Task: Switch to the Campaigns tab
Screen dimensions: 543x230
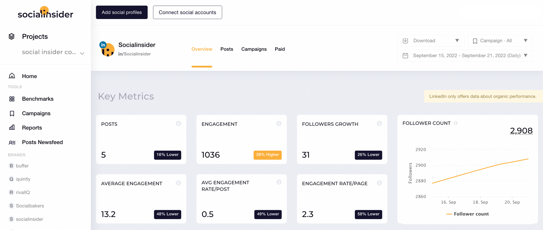Action: click(254, 49)
